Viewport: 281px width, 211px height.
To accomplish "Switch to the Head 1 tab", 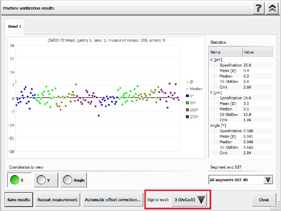I will click(x=15, y=27).
